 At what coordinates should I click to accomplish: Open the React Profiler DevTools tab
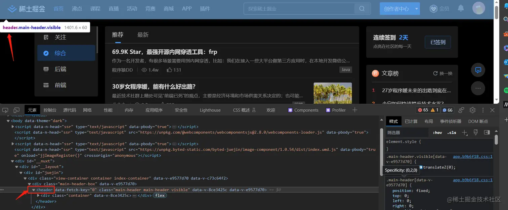(336, 110)
